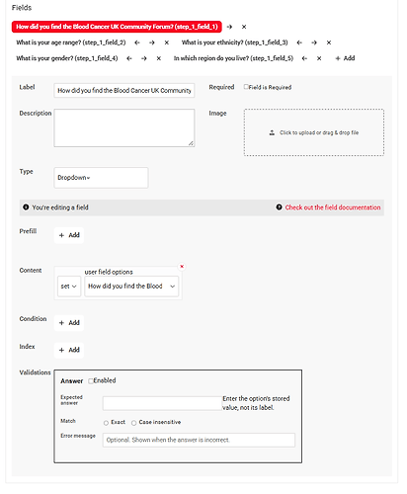The width and height of the screenshot is (407, 494).
Task: Add a new field to the list
Action: tap(345, 58)
